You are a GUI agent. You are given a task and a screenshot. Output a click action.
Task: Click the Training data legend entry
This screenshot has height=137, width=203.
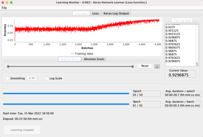point(82,53)
